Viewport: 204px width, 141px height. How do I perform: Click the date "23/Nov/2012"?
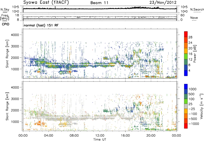click(x=163, y=3)
